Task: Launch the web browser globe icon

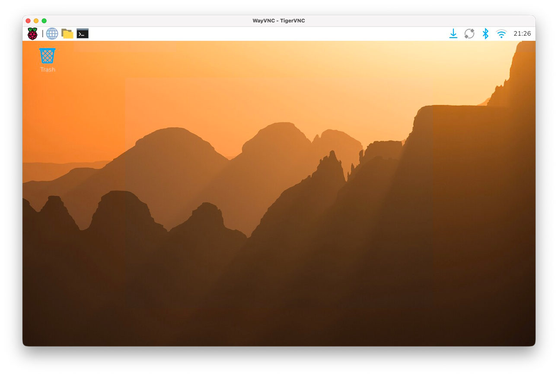Action: pyautogui.click(x=52, y=34)
